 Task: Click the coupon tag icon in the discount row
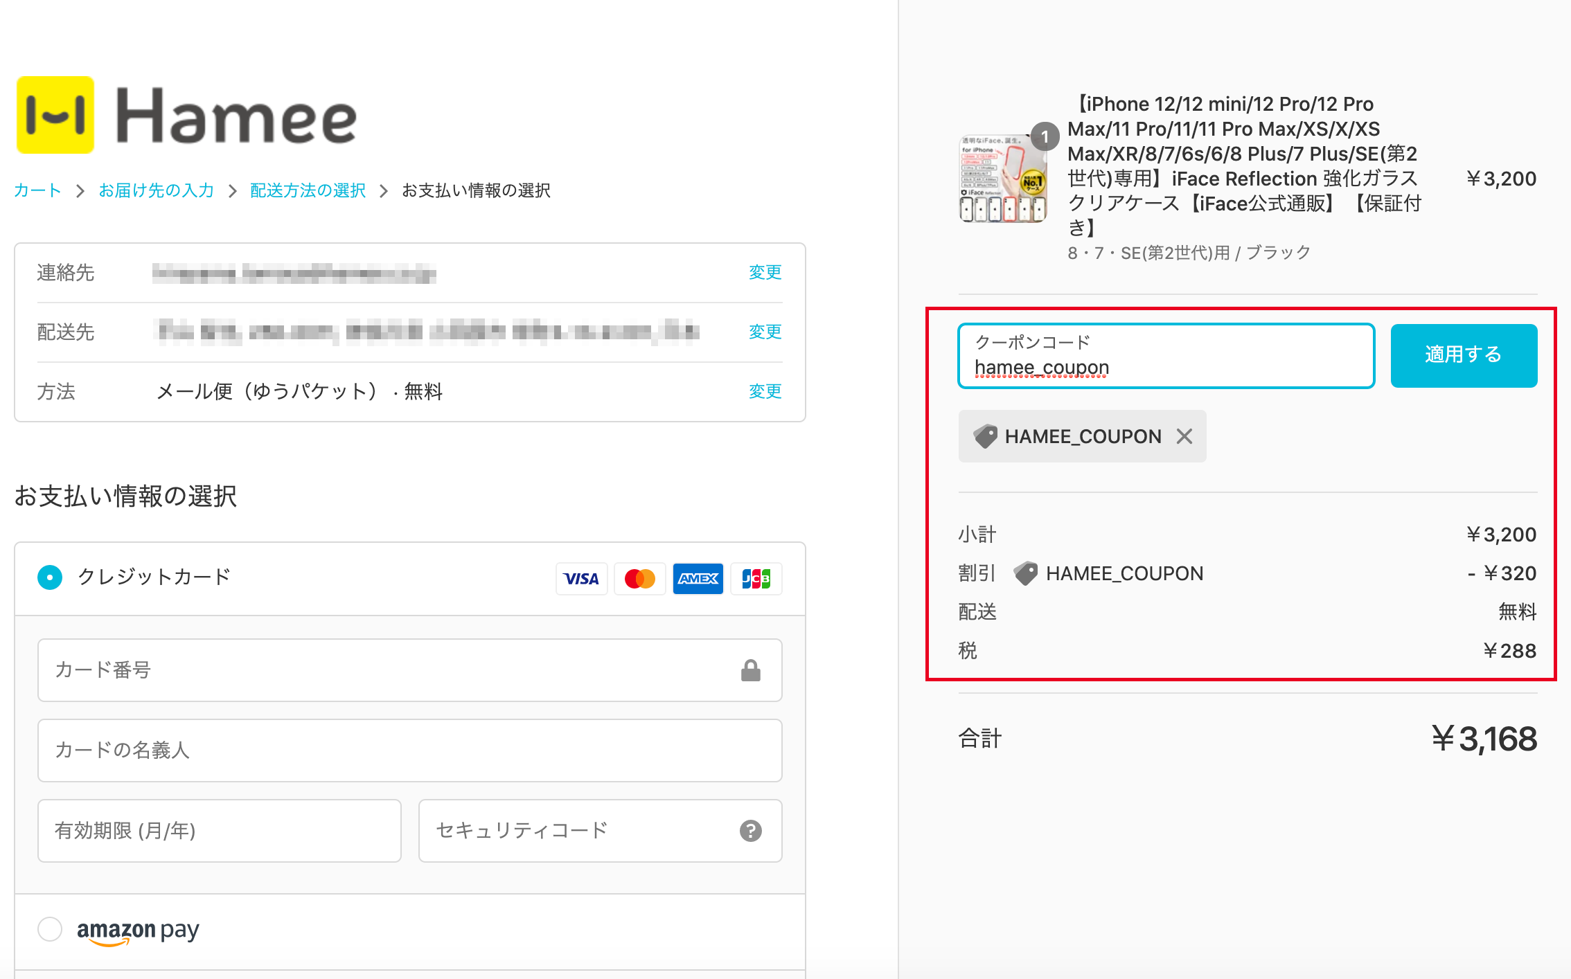(x=1025, y=573)
